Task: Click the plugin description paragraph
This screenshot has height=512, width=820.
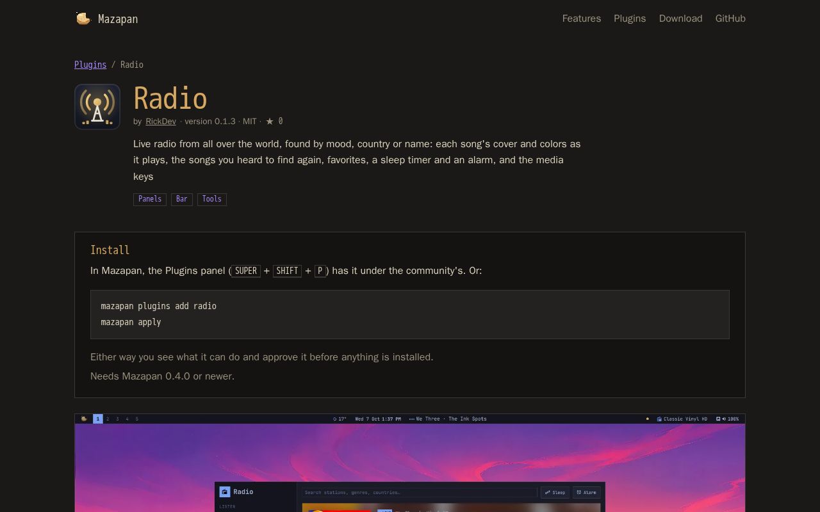Action: 357,160
